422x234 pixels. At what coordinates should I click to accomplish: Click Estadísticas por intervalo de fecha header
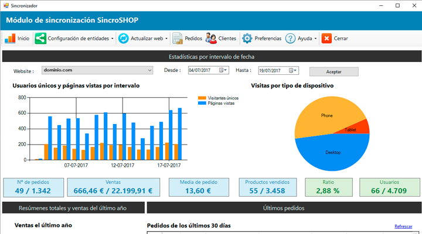(212, 57)
